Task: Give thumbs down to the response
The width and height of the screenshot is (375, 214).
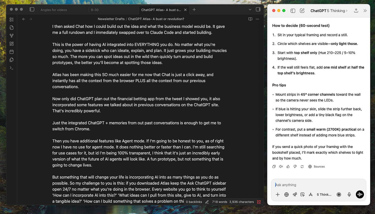Action: click(x=295, y=166)
